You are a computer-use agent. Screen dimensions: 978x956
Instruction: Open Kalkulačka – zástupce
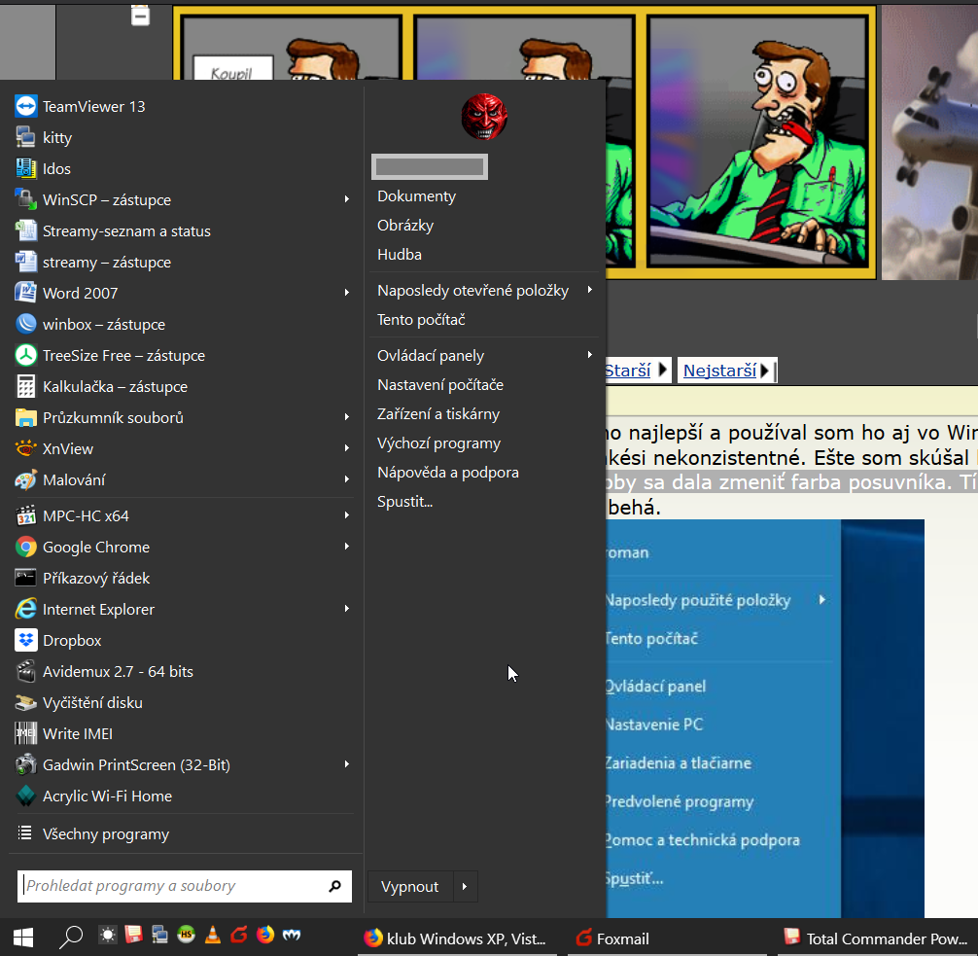183,387
